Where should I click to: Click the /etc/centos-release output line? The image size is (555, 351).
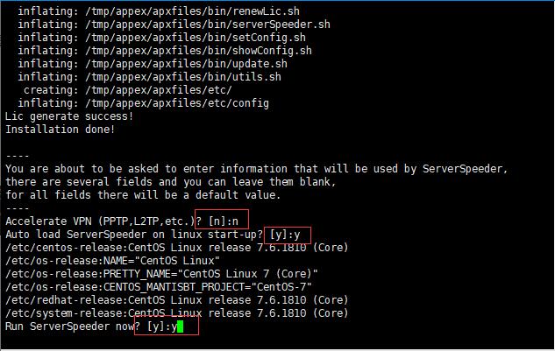tap(174, 248)
